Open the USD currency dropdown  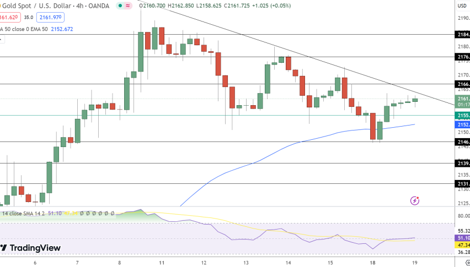click(x=462, y=6)
